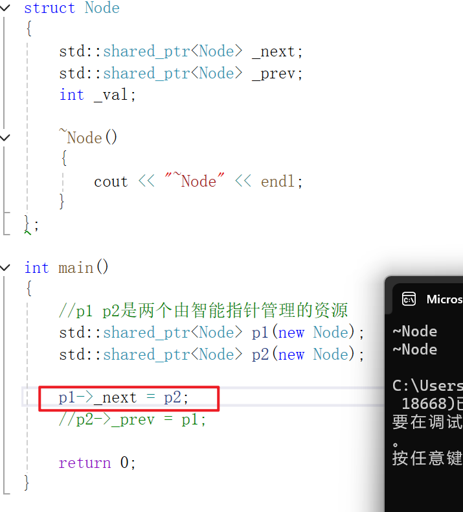Click the C:\Users path in console output
463x512 pixels.
click(427, 386)
